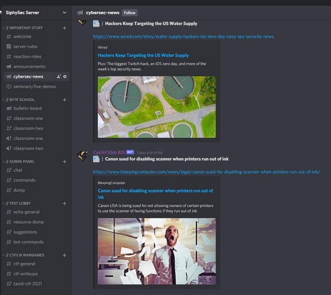Viewport: 331px width, 295px height.
Task: Click create invite icon on cybersec-news
Action: (59, 77)
